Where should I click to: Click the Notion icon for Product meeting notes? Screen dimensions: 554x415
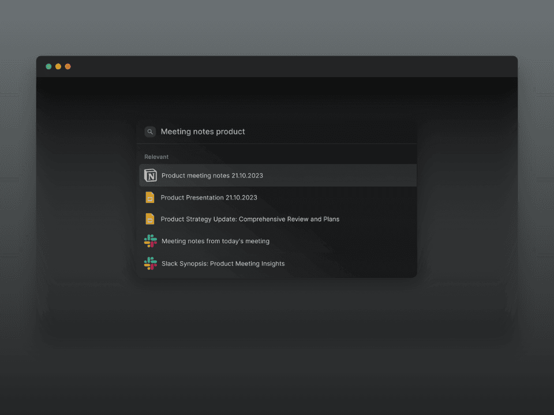151,175
